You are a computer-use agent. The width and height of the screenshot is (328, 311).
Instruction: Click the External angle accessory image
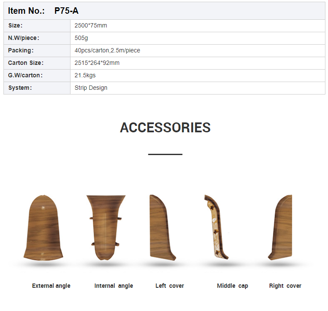(x=43, y=228)
